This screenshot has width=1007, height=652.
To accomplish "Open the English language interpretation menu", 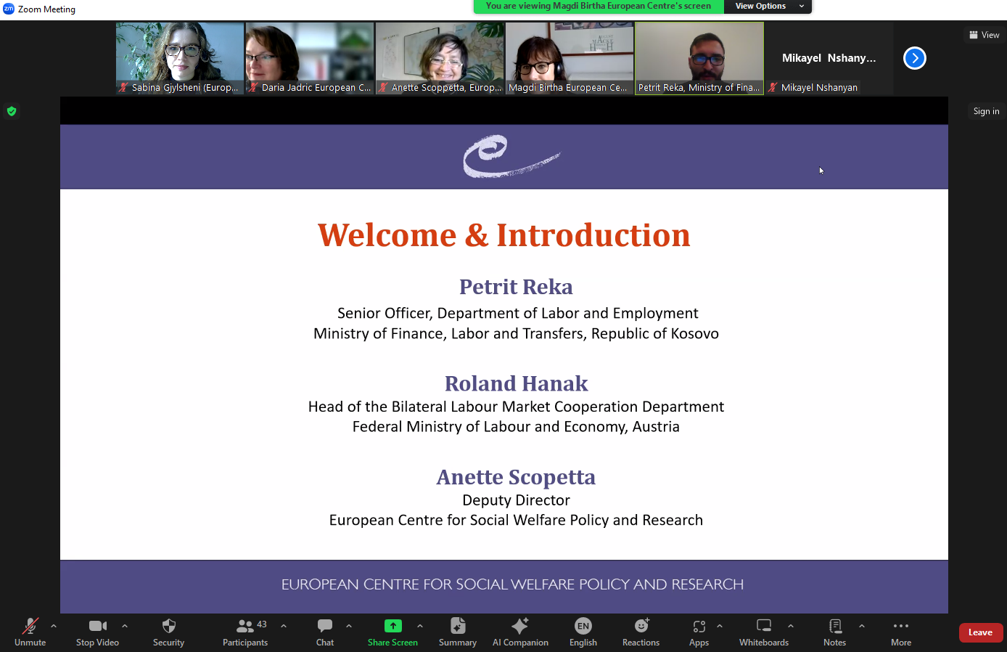I will 583,631.
